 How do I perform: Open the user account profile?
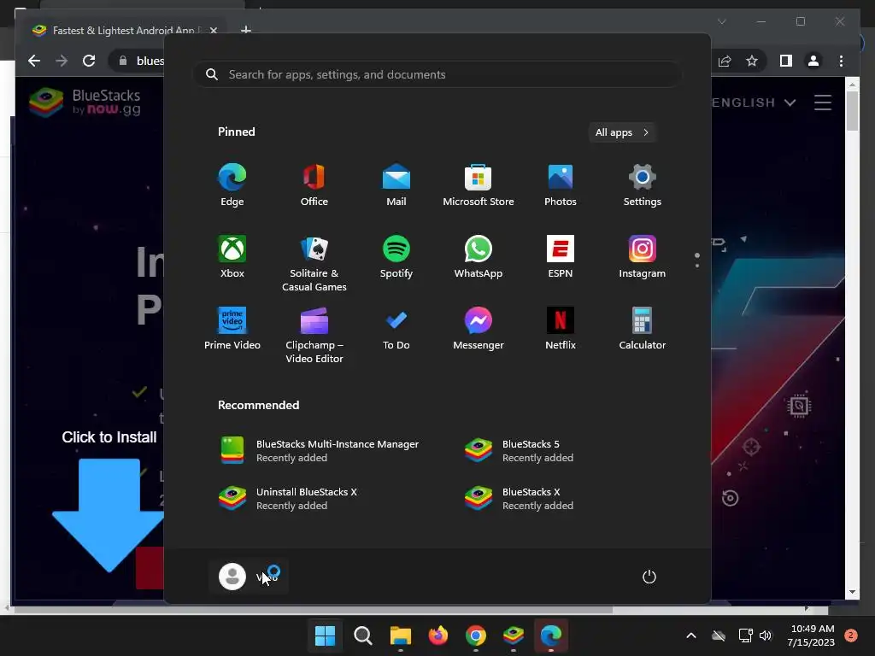pos(249,577)
